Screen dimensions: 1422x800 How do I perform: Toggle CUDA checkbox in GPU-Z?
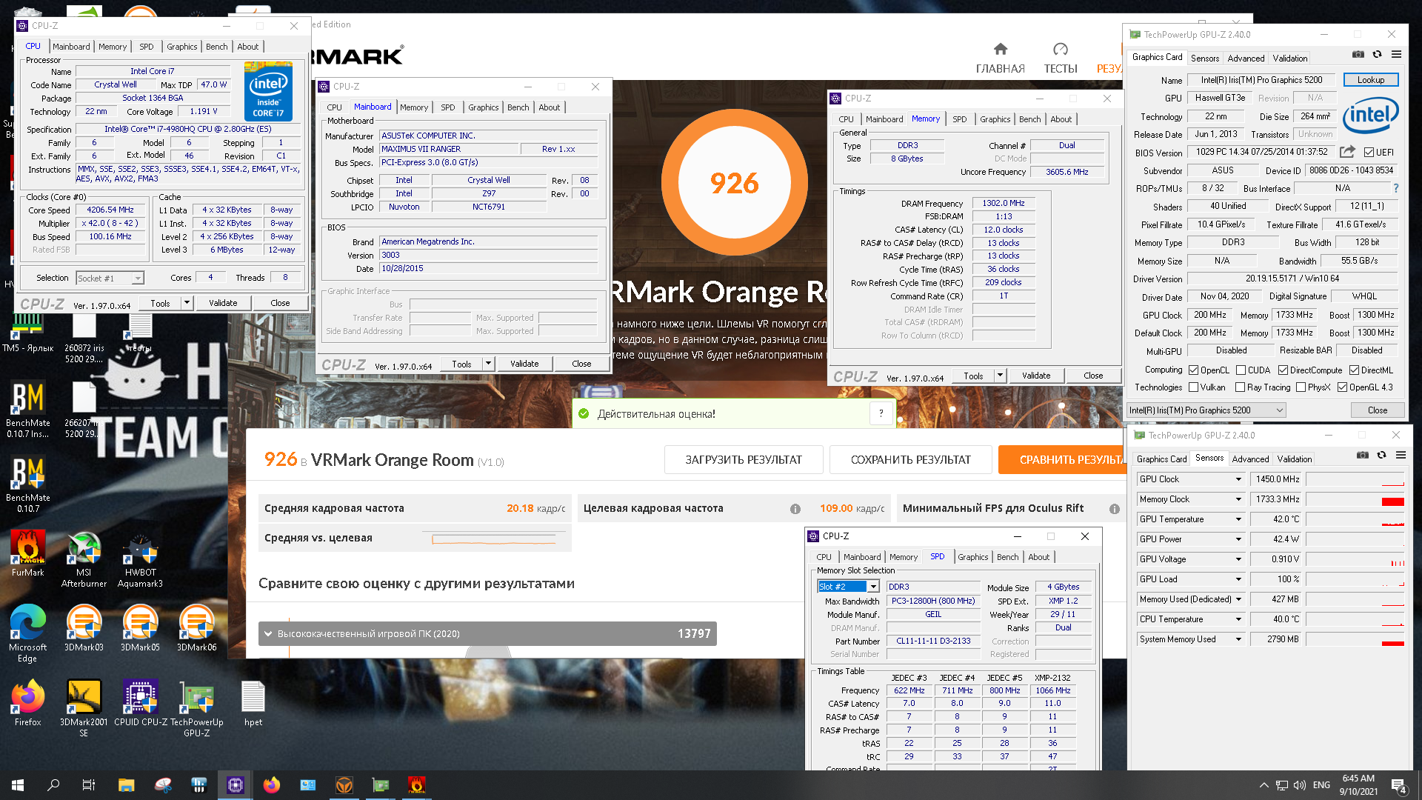tap(1241, 370)
